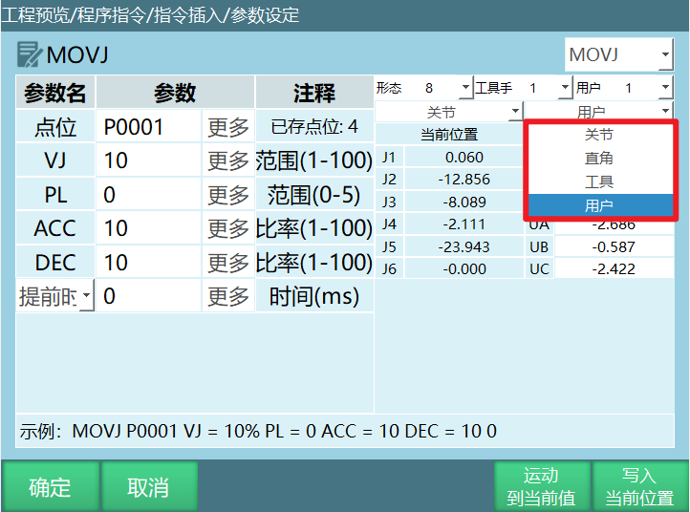Click the J2 value -12.856
This screenshot has height=512, width=690.
464,179
